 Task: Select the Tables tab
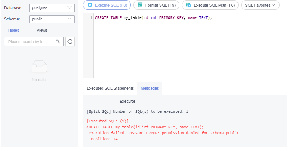pyautogui.click(x=13, y=30)
